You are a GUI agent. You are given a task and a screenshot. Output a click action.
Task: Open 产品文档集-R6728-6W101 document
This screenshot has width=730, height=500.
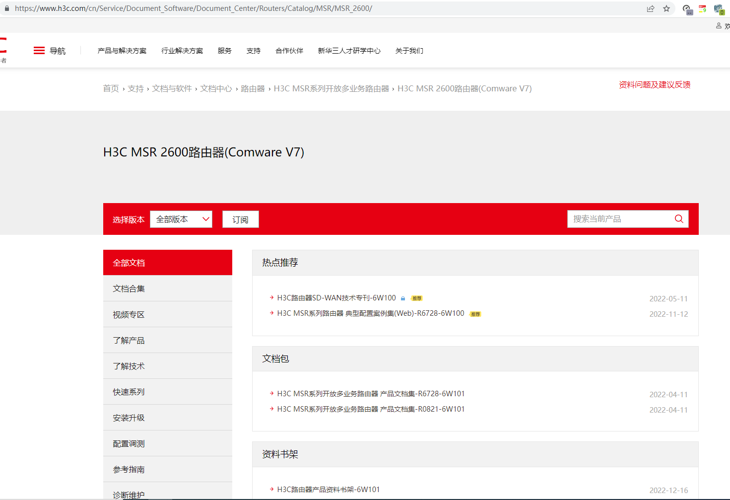point(371,394)
